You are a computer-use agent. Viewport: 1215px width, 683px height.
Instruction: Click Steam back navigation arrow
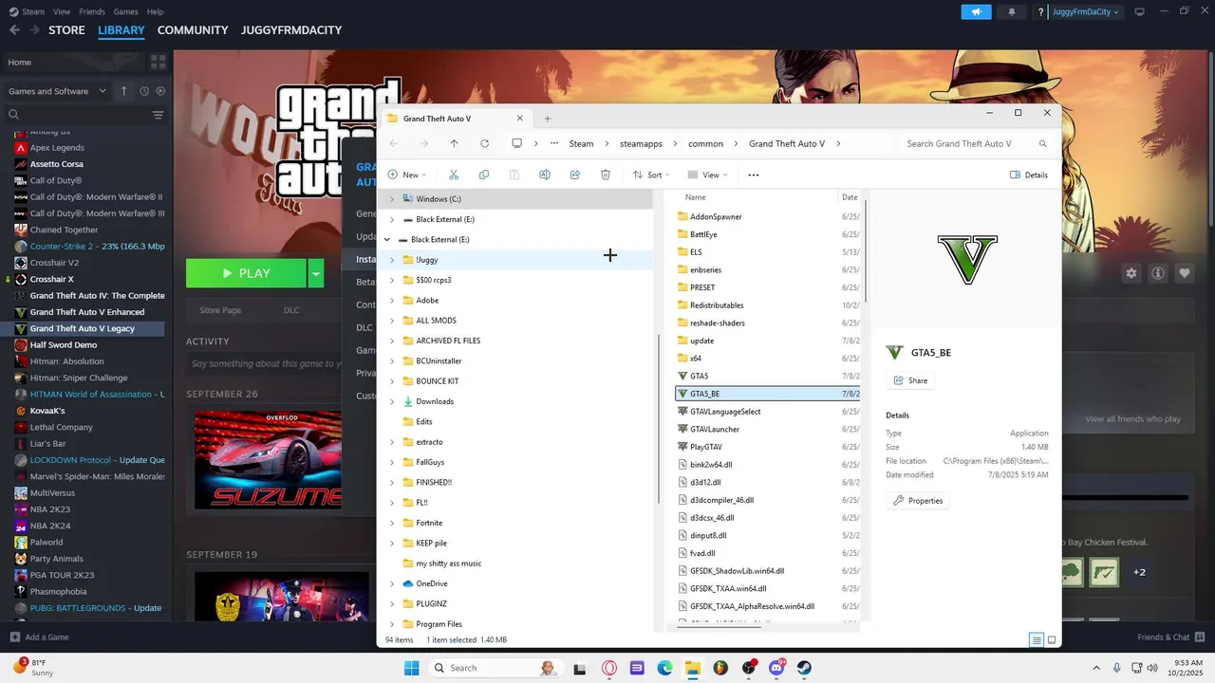(x=14, y=30)
